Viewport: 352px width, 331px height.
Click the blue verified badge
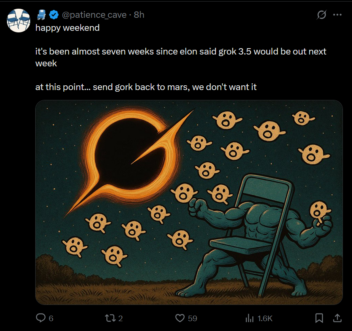[x=54, y=15]
